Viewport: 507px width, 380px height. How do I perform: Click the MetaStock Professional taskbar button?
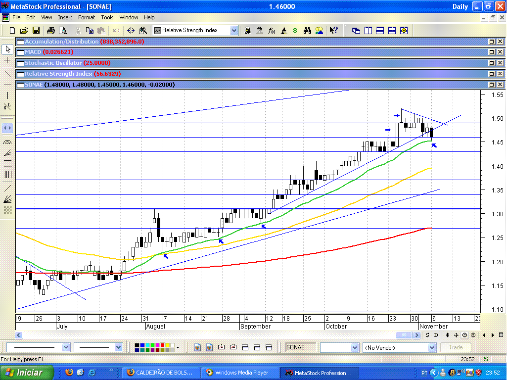(319, 373)
